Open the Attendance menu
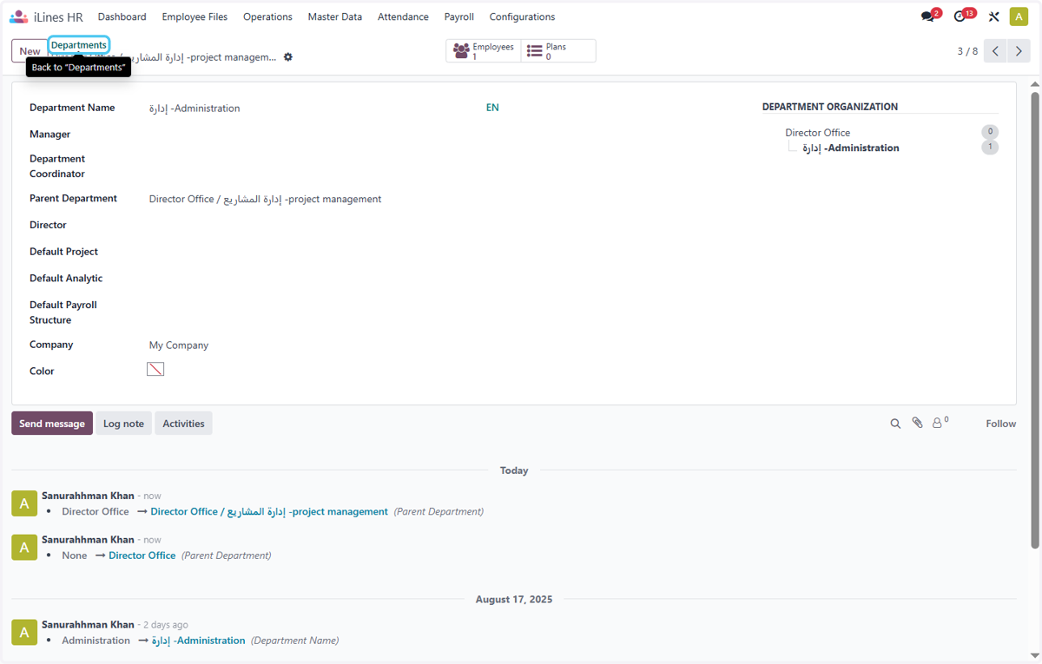1042x664 pixels. [403, 16]
